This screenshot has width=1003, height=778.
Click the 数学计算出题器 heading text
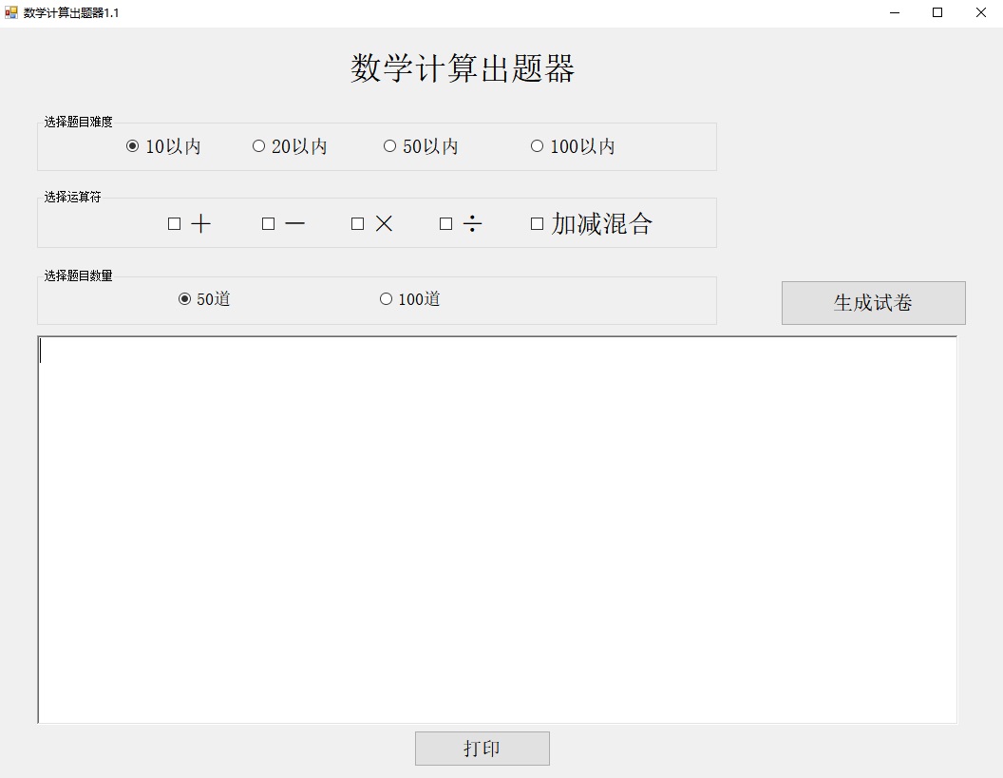click(463, 67)
